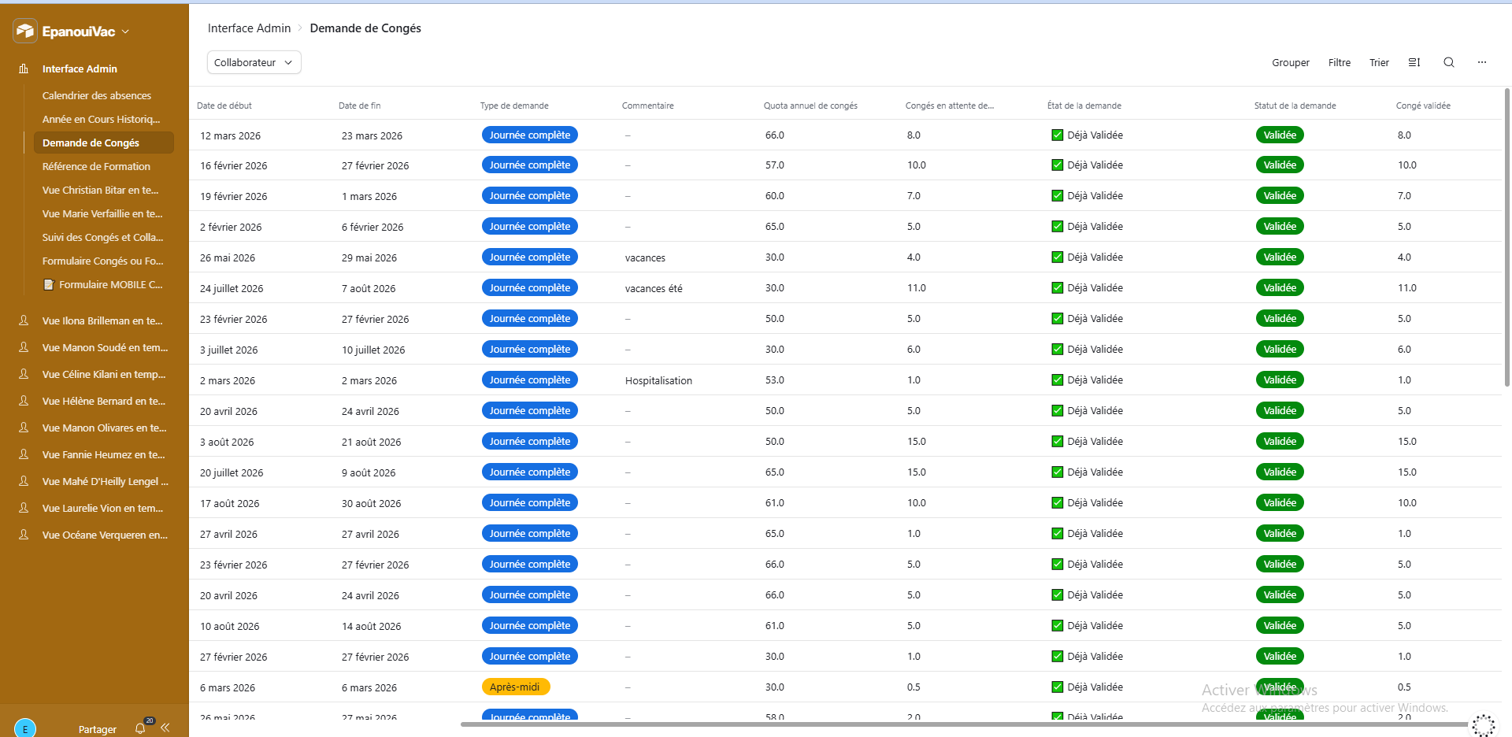
Task: Click the notification bell icon
Action: point(140,728)
